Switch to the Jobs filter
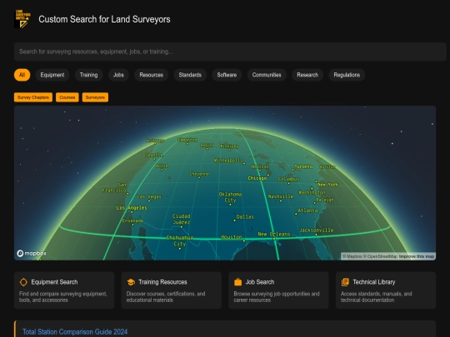 (118, 75)
